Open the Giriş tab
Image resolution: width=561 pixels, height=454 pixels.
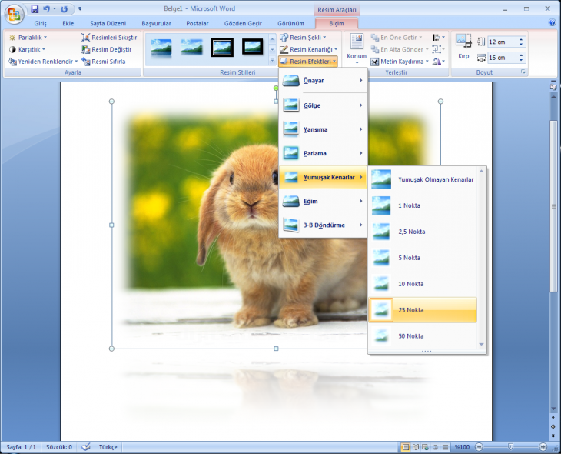[x=41, y=23]
